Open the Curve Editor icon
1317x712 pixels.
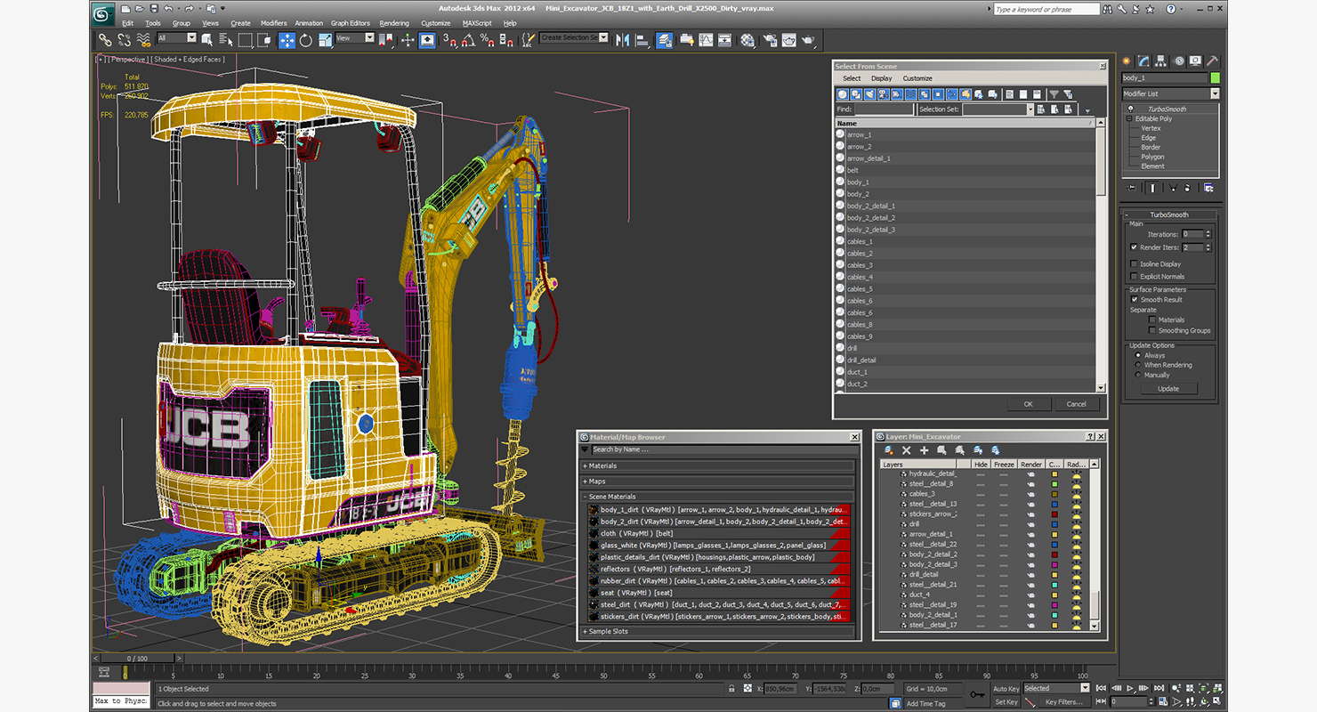706,40
